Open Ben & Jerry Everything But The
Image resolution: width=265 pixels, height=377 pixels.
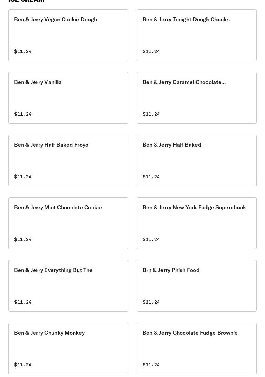(x=68, y=286)
